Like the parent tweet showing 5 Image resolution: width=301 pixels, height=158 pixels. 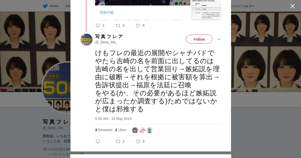(140, 26)
